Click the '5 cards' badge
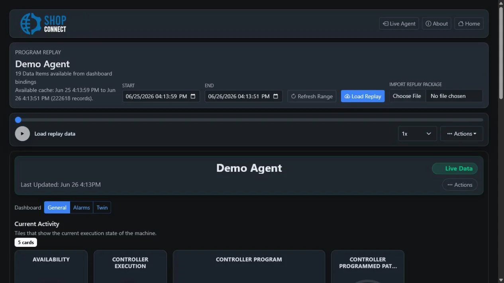The height and width of the screenshot is (283, 504). pos(26,242)
